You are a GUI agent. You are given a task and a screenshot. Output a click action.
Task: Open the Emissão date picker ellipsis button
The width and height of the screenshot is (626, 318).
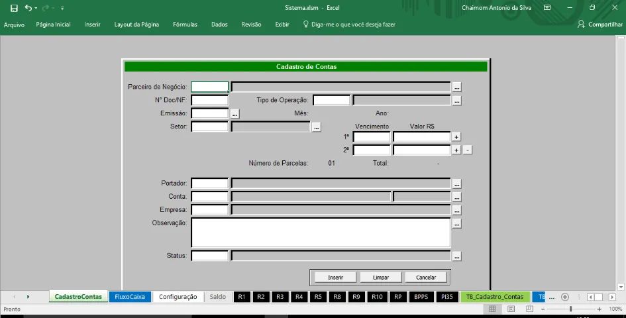(x=235, y=114)
